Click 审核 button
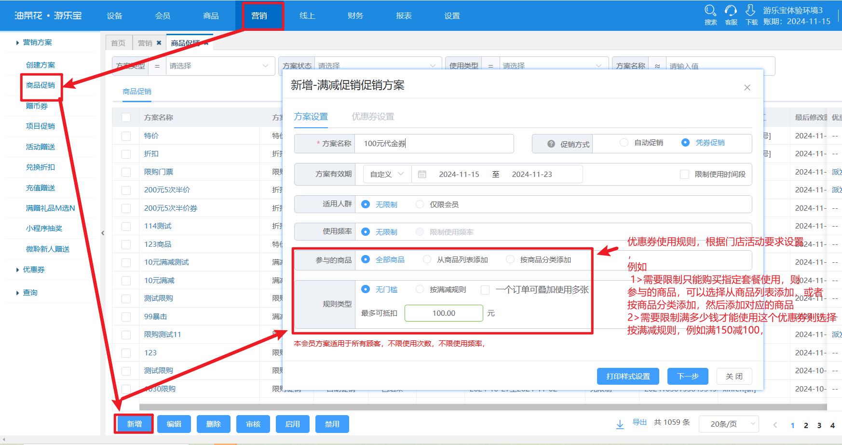This screenshot has height=445, width=842. (253, 424)
